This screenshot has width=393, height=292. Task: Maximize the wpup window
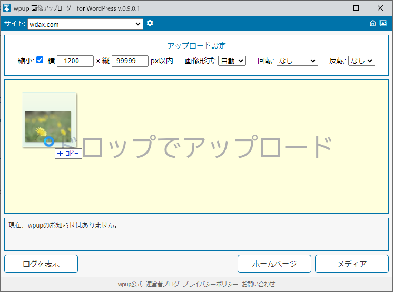pos(356,8)
